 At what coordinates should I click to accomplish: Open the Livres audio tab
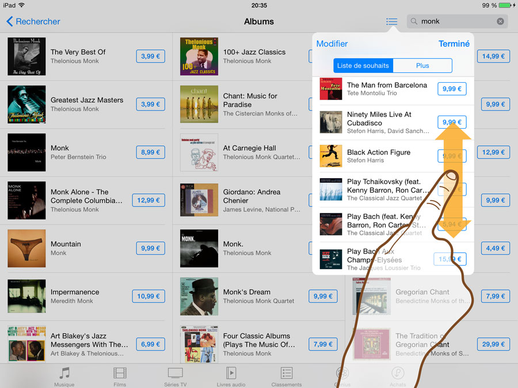[x=231, y=377]
